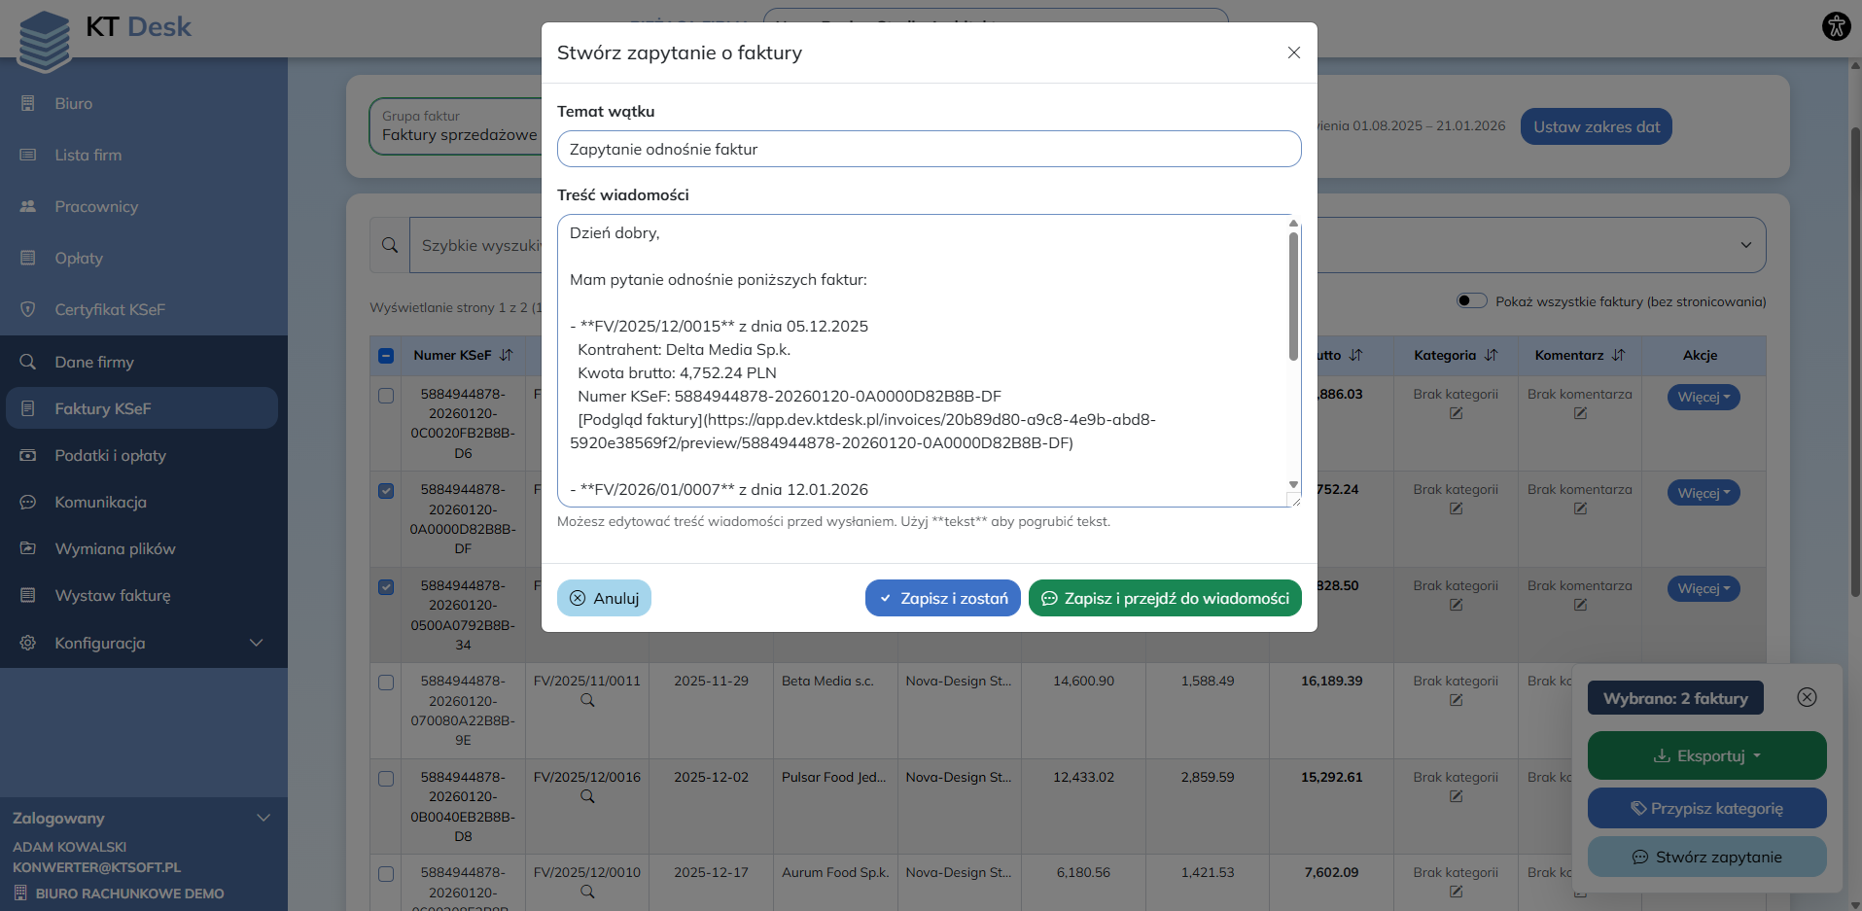Open preview magnifier under FV/2025/11/0011
The height and width of the screenshot is (911, 1862).
point(587,700)
